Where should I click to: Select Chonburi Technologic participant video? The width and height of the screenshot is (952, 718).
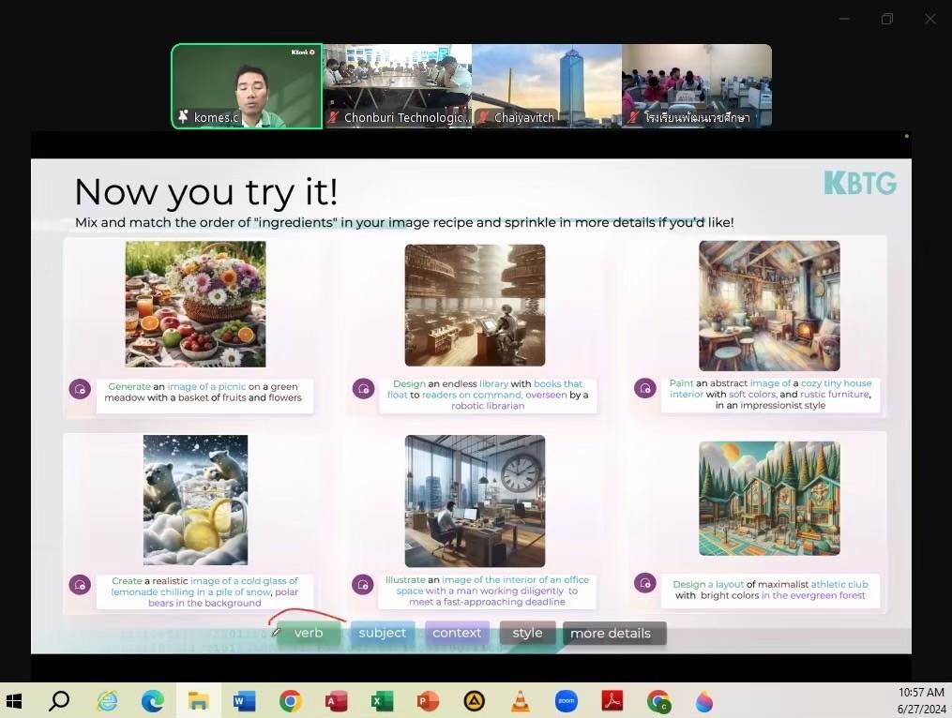(x=397, y=85)
